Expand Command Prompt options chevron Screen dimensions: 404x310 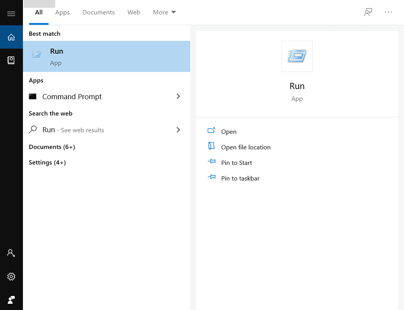[178, 96]
